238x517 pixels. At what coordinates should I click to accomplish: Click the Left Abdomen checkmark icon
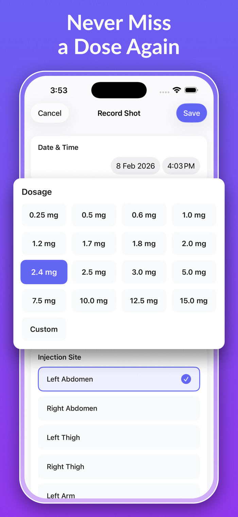click(x=186, y=379)
